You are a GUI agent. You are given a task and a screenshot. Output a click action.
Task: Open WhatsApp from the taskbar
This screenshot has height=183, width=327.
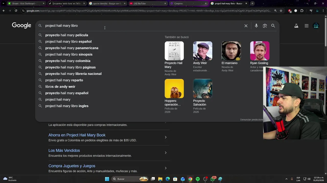pos(213,179)
